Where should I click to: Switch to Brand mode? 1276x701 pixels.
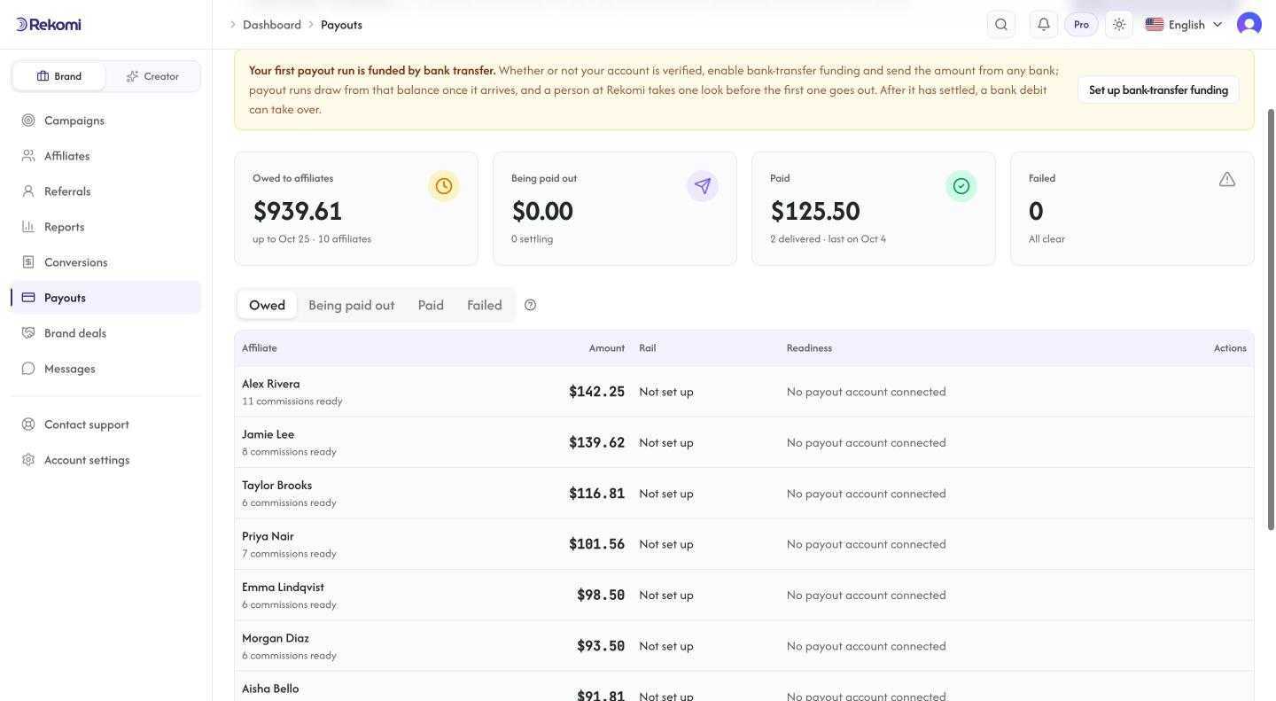[58, 76]
